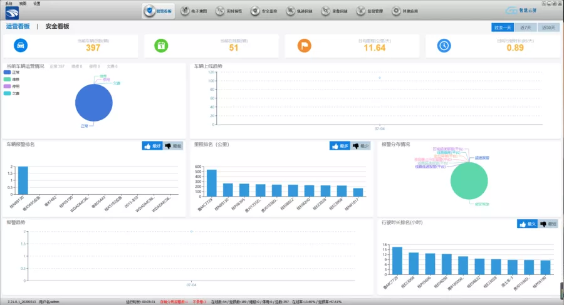The width and height of the screenshot is (564, 305).
Task: Open the 信息管理 toolbar button
Action: coord(370,11)
